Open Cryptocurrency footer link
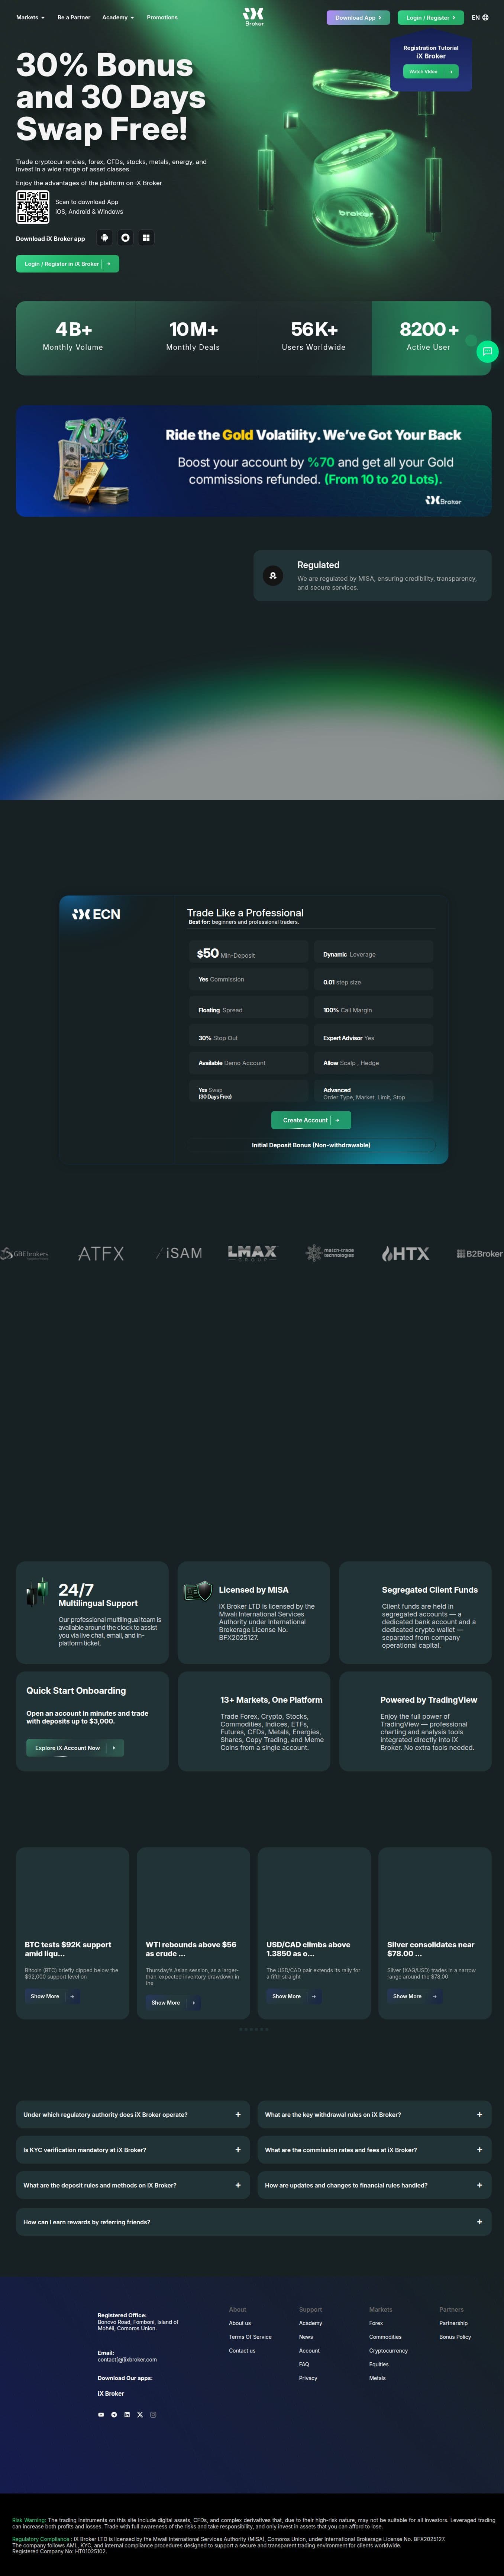Image resolution: width=504 pixels, height=2576 pixels. (x=388, y=2351)
